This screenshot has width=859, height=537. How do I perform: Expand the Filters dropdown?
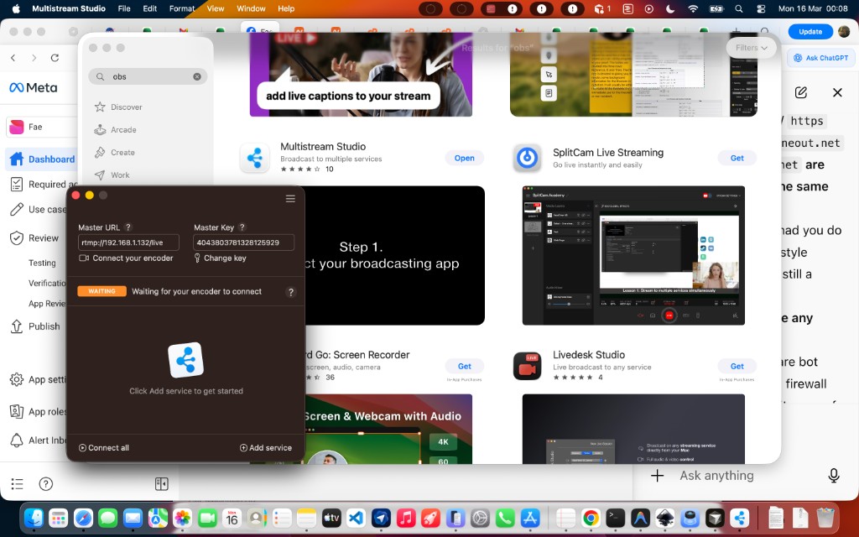752,48
